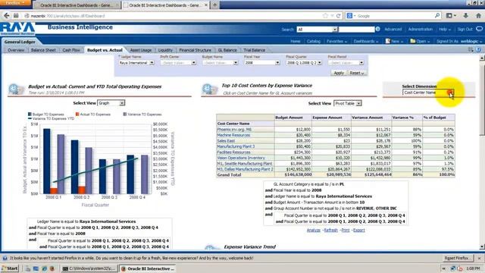Open dashboard help question mark icon
The image size is (485, 273).
tap(478, 49)
